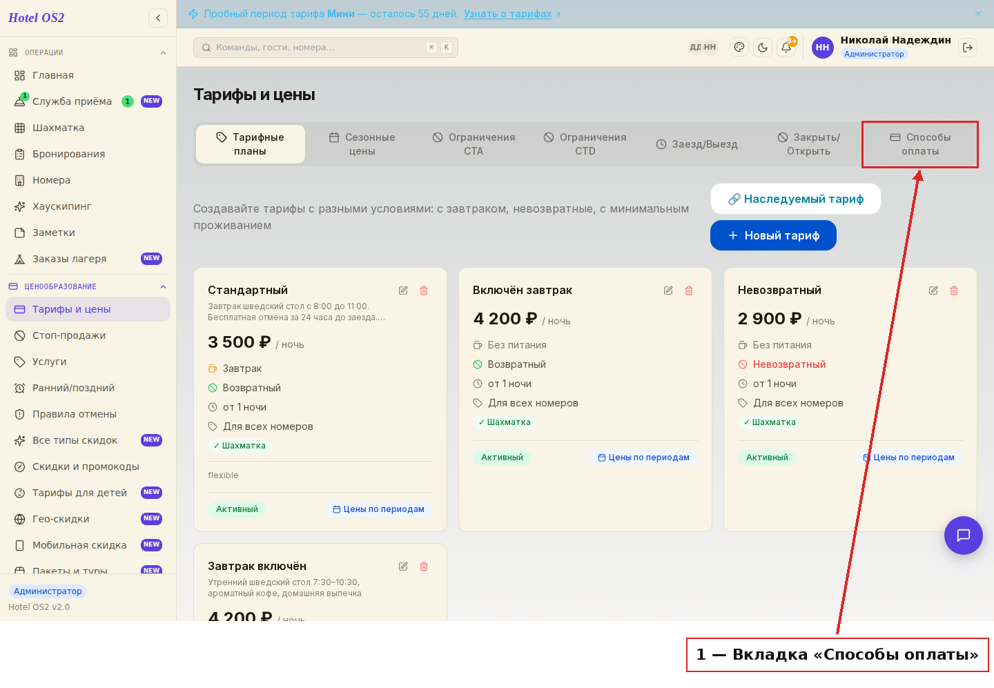Open Цены по периодам for Включён завтрак

click(x=643, y=458)
